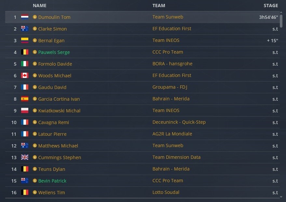Select the Matthews Michael result row
The height and width of the screenshot is (202, 286).
(142, 145)
